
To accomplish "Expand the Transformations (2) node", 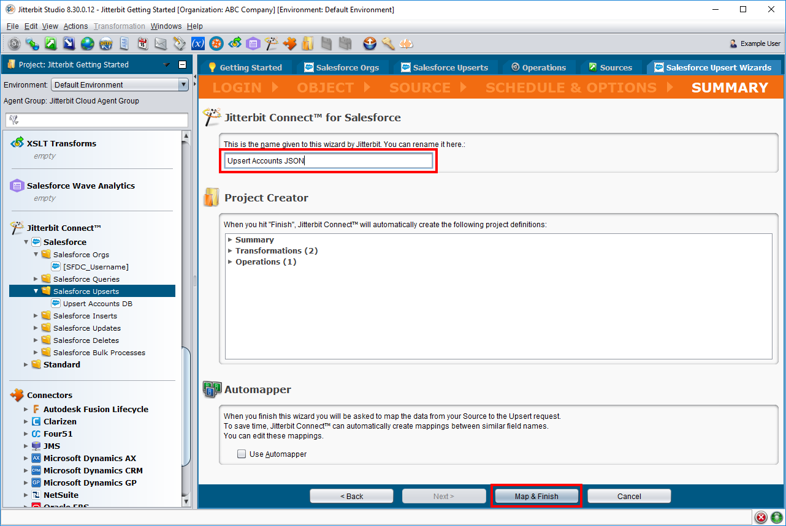I will click(x=231, y=251).
